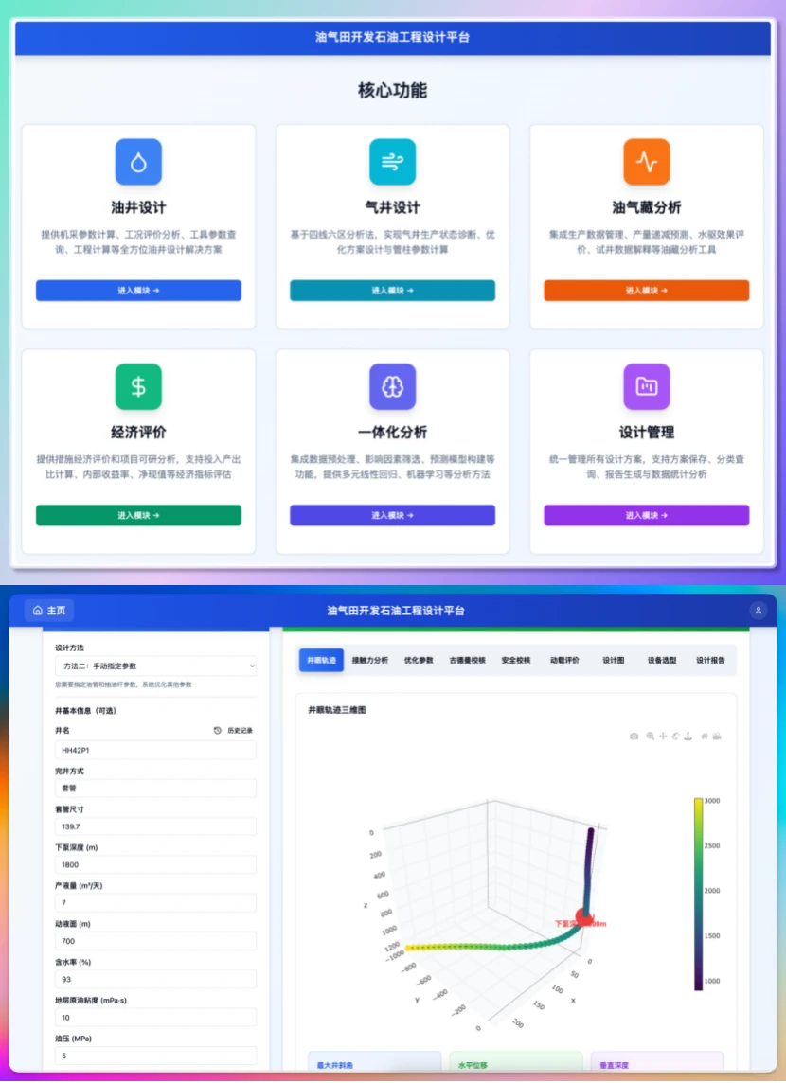Select the zoom tool on the plot toolbar
Viewport: 786px width, 1083px height.
(x=650, y=736)
